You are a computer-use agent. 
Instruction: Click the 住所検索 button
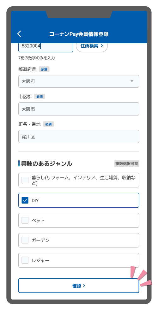[92, 46]
